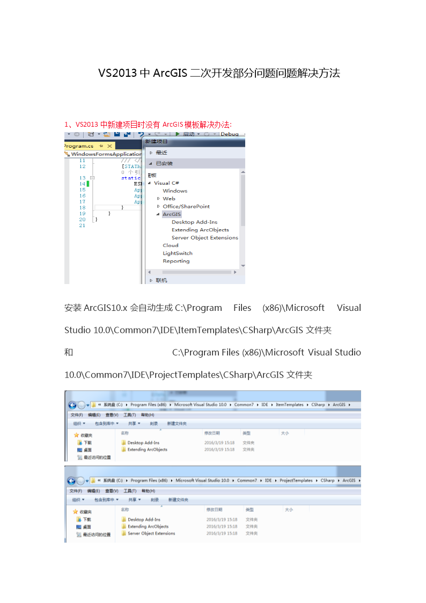Image resolution: width=426 pixels, height=603 pixels.
Task: Open the Debug configuration dropdown
Action: (x=232, y=134)
